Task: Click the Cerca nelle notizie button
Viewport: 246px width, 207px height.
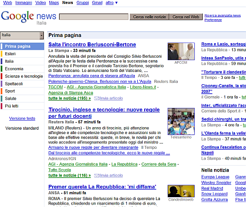Action: (150, 17)
